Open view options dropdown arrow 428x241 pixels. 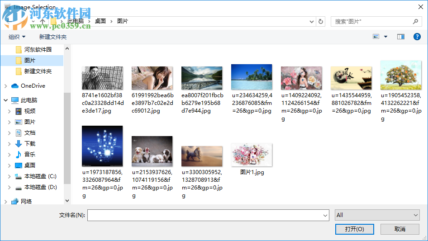[x=385, y=37]
